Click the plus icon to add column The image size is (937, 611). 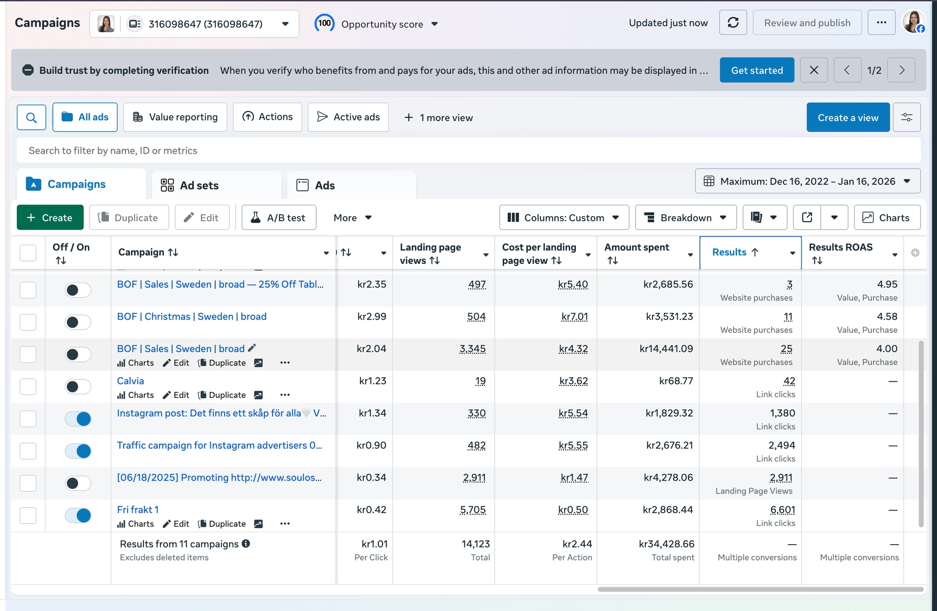point(915,253)
